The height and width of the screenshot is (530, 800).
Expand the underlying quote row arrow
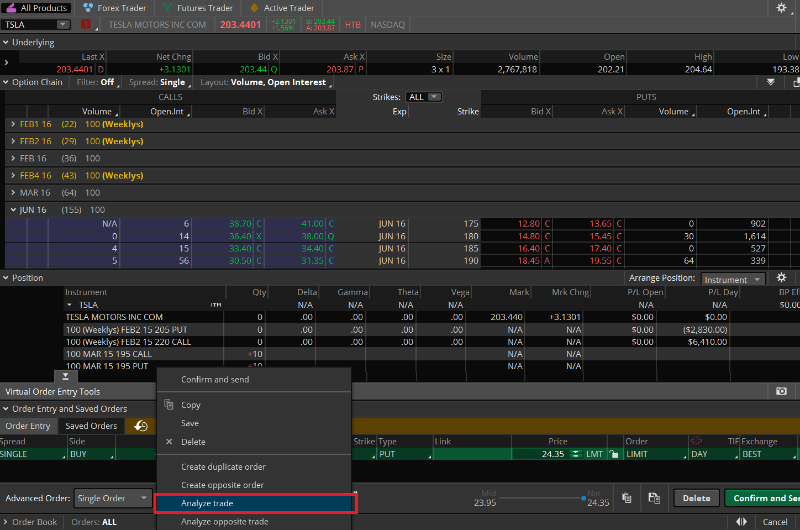click(6, 62)
